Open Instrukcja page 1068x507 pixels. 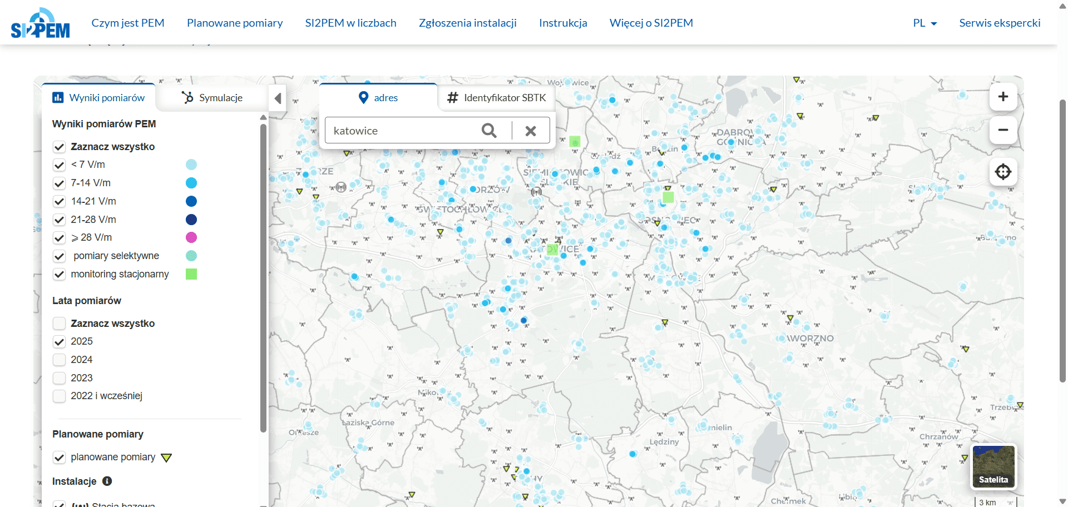click(x=563, y=23)
